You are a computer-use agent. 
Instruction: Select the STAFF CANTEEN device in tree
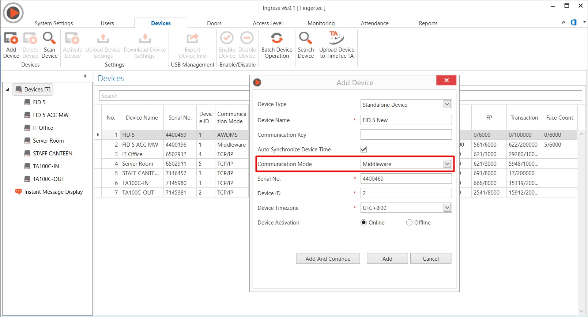tap(52, 154)
